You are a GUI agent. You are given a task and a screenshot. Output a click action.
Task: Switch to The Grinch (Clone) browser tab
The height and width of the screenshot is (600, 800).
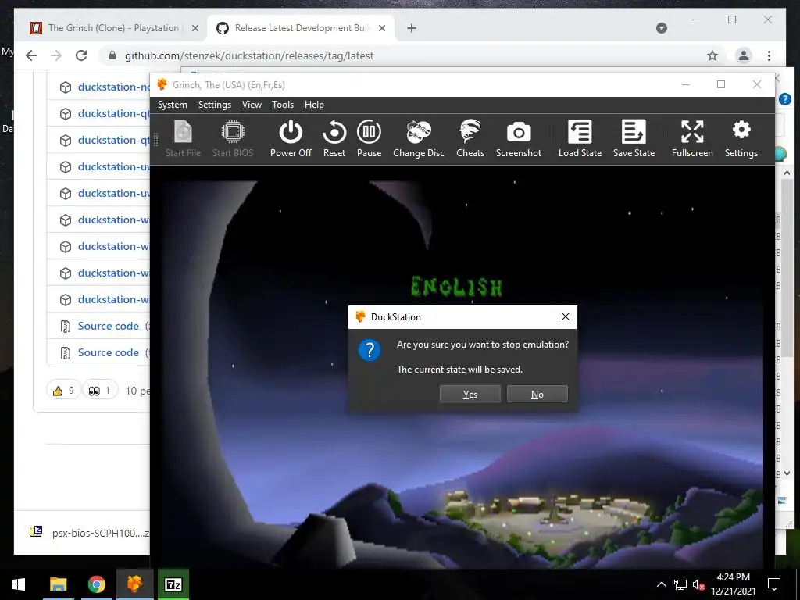click(113, 28)
